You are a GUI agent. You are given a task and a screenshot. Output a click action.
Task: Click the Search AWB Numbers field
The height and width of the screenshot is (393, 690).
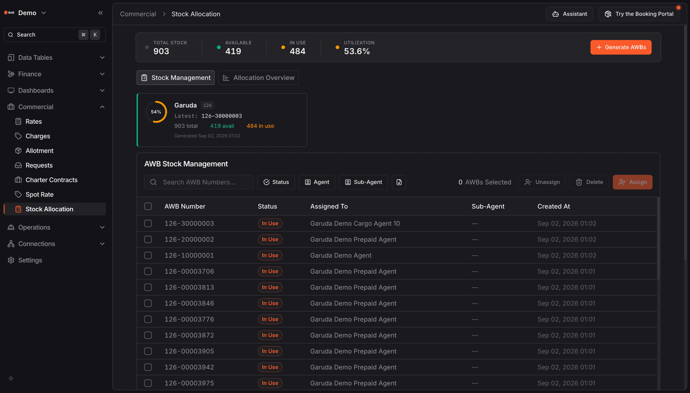[x=199, y=182]
